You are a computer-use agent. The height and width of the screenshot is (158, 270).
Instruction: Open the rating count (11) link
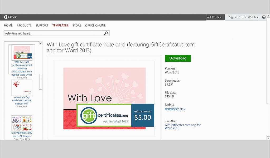pyautogui.click(x=182, y=109)
